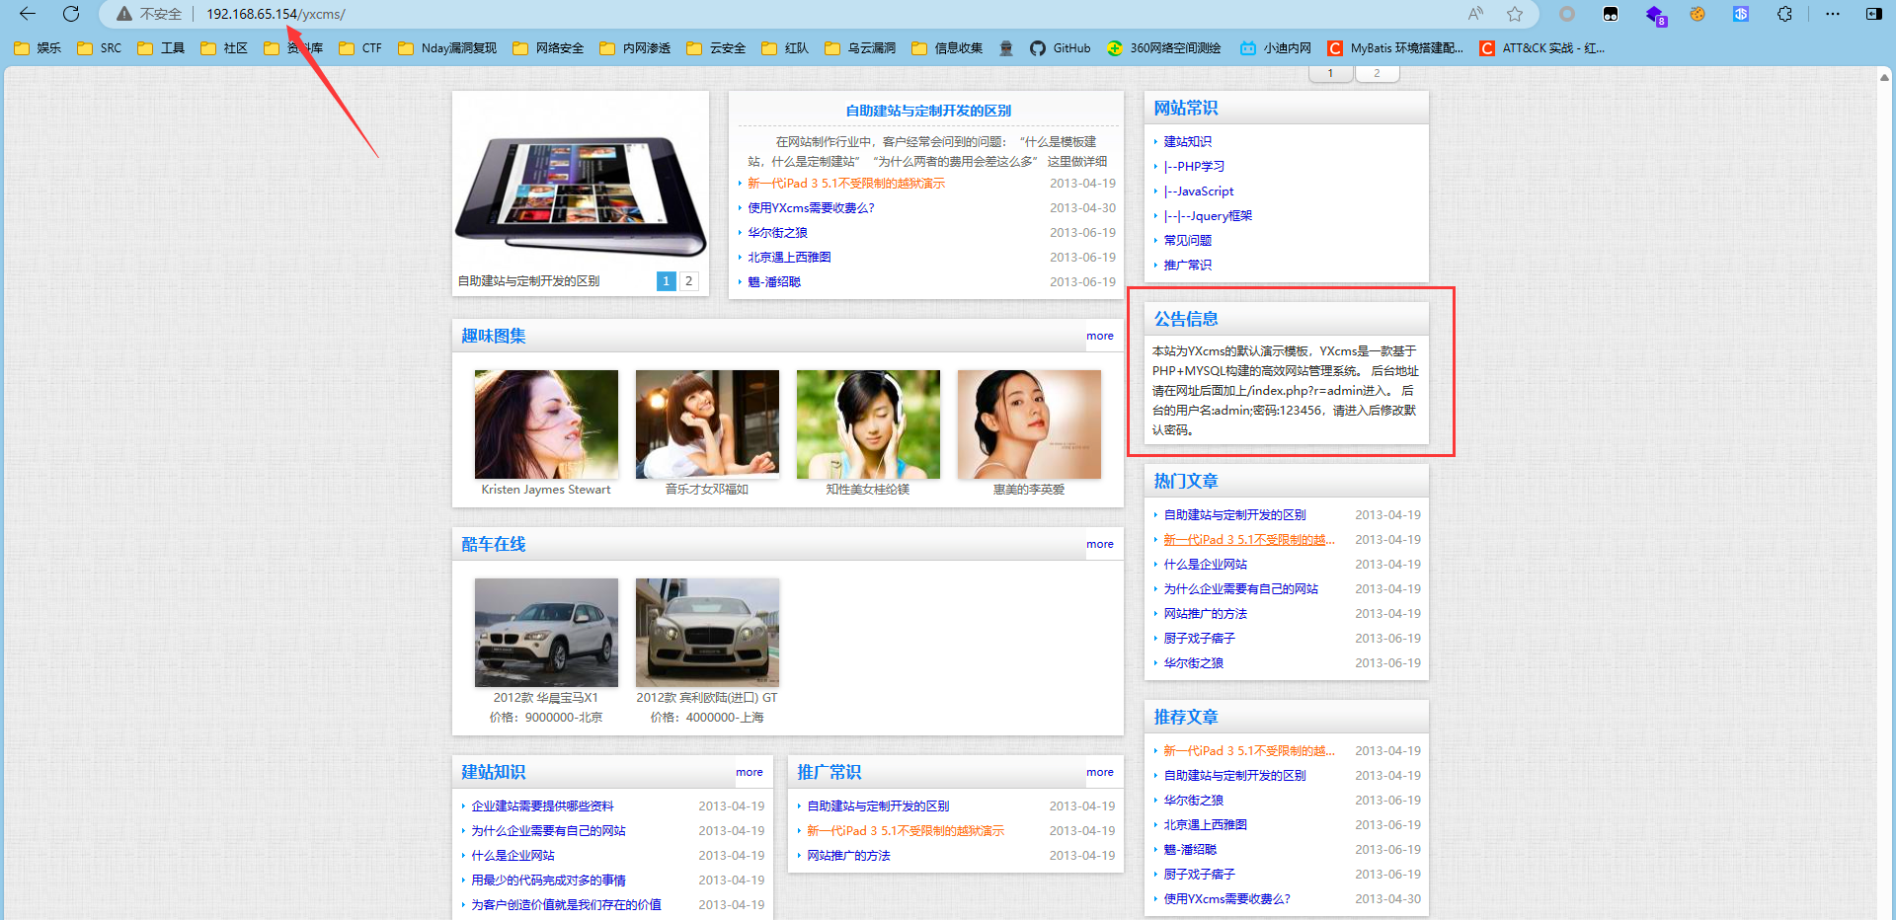Select page 2 tab at page top
Image resolution: width=1896 pixels, height=920 pixels.
click(1377, 73)
